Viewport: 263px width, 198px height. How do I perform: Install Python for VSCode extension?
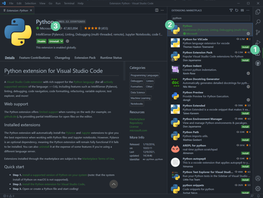pyautogui.click(x=245, y=47)
